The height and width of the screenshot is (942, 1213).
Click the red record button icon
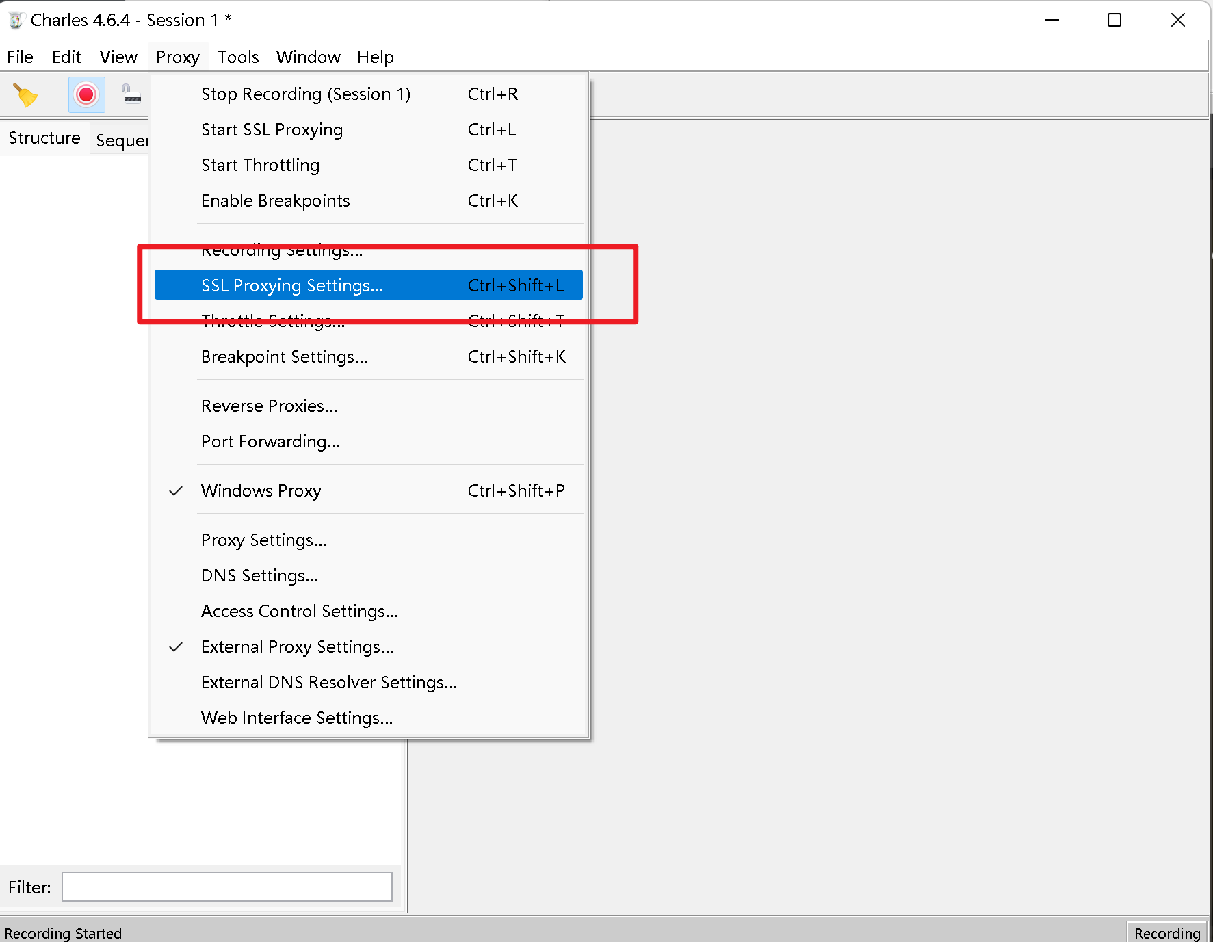tap(86, 94)
